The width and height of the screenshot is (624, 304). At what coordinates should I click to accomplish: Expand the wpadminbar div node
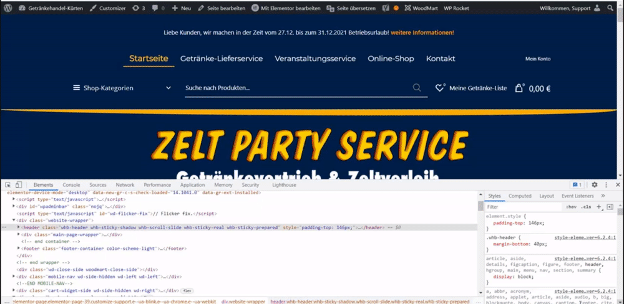(14, 206)
